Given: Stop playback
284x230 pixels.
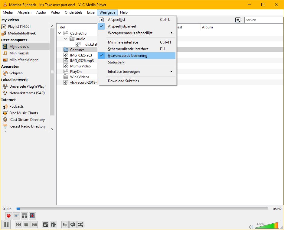Looking at the screenshot, I should pyautogui.click(x=26, y=225).
